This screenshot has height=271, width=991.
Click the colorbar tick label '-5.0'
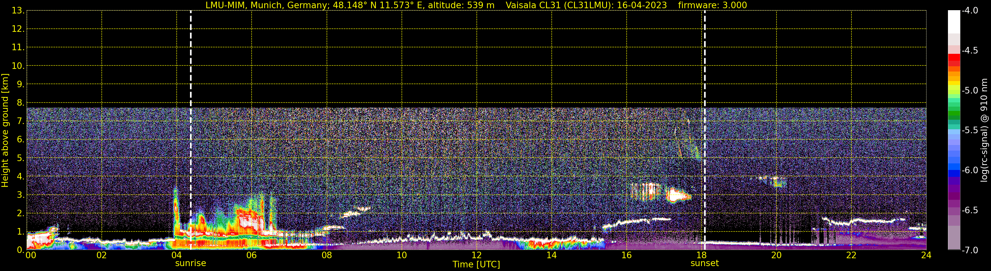[x=969, y=91]
